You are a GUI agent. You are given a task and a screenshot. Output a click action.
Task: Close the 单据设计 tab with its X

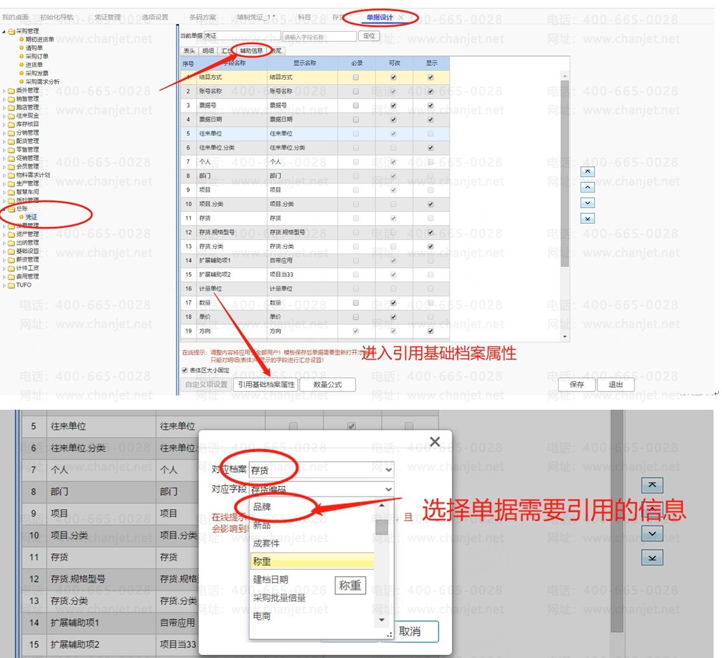point(402,17)
